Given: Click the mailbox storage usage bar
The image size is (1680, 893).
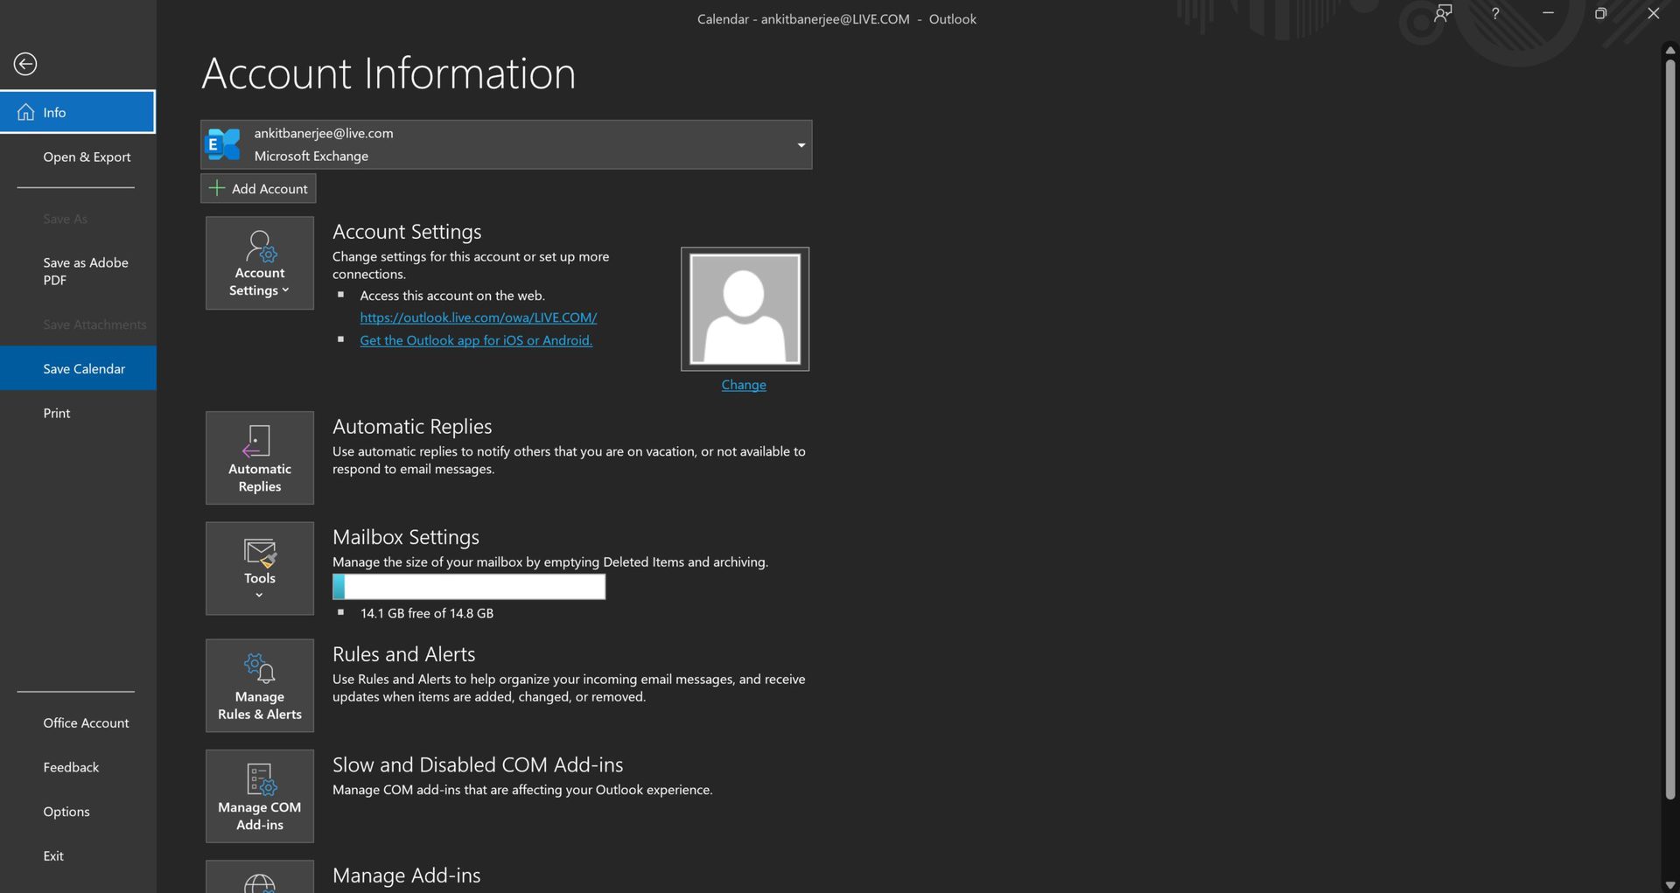Looking at the screenshot, I should click(468, 587).
